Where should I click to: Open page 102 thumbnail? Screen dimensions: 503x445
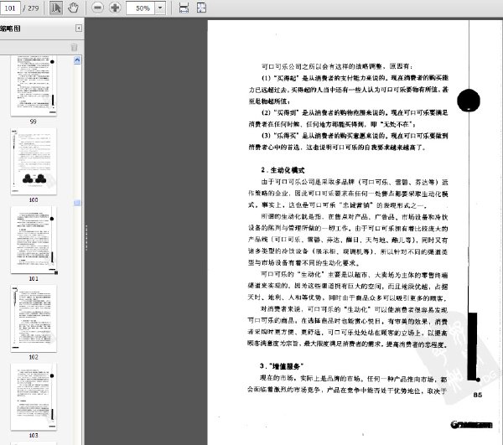(x=34, y=318)
